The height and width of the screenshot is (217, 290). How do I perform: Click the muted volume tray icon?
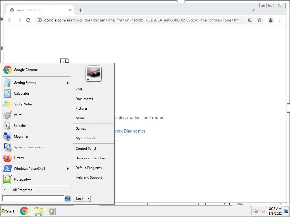[x=262, y=211]
